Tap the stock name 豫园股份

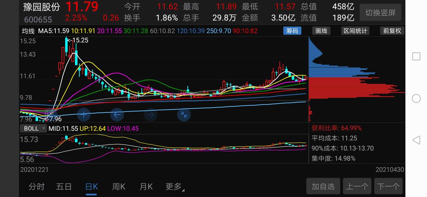click(42, 7)
